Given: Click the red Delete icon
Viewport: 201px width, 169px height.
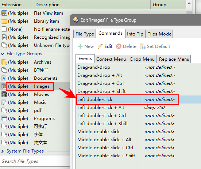Looking at the screenshot, I should click(119, 46).
